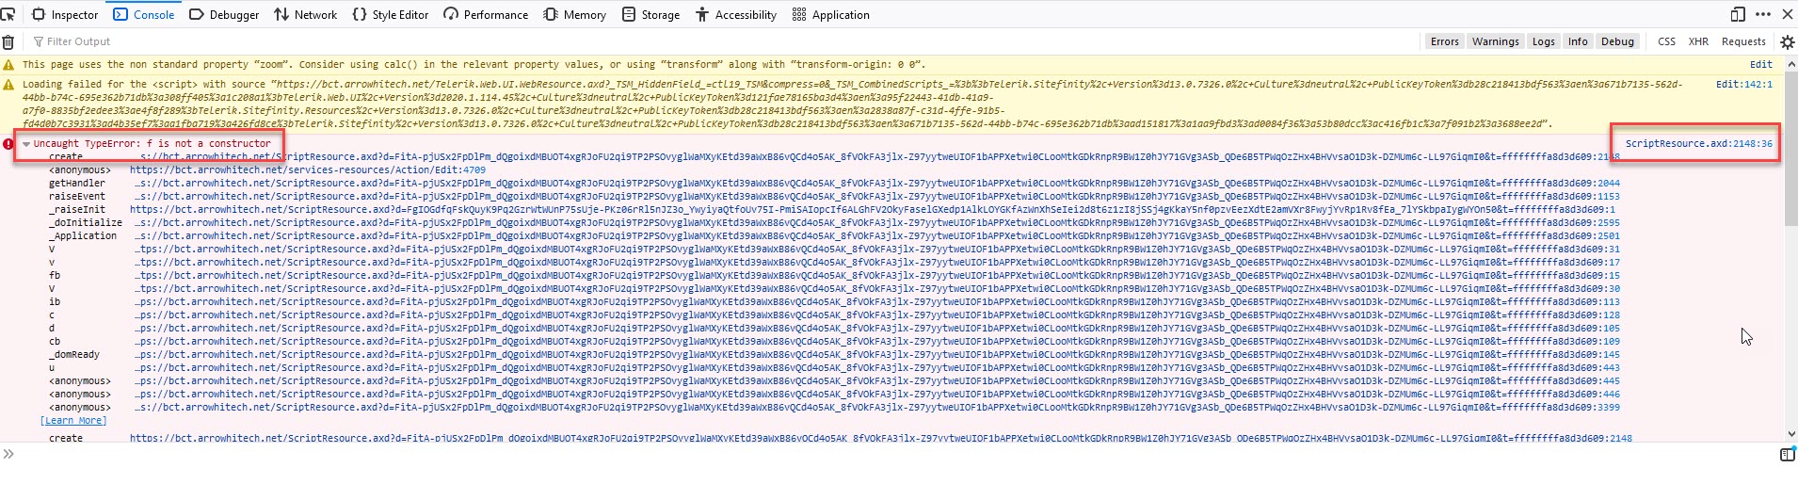Collapse the Uncaught TypeError stack trace
The height and width of the screenshot is (484, 1798).
coord(26,144)
